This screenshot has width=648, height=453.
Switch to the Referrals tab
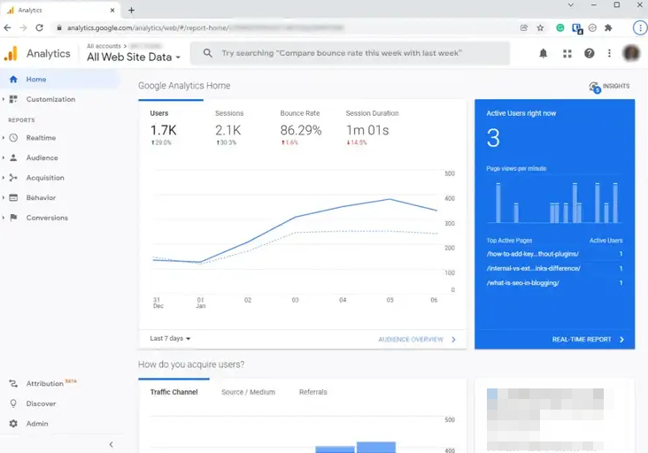coord(312,392)
